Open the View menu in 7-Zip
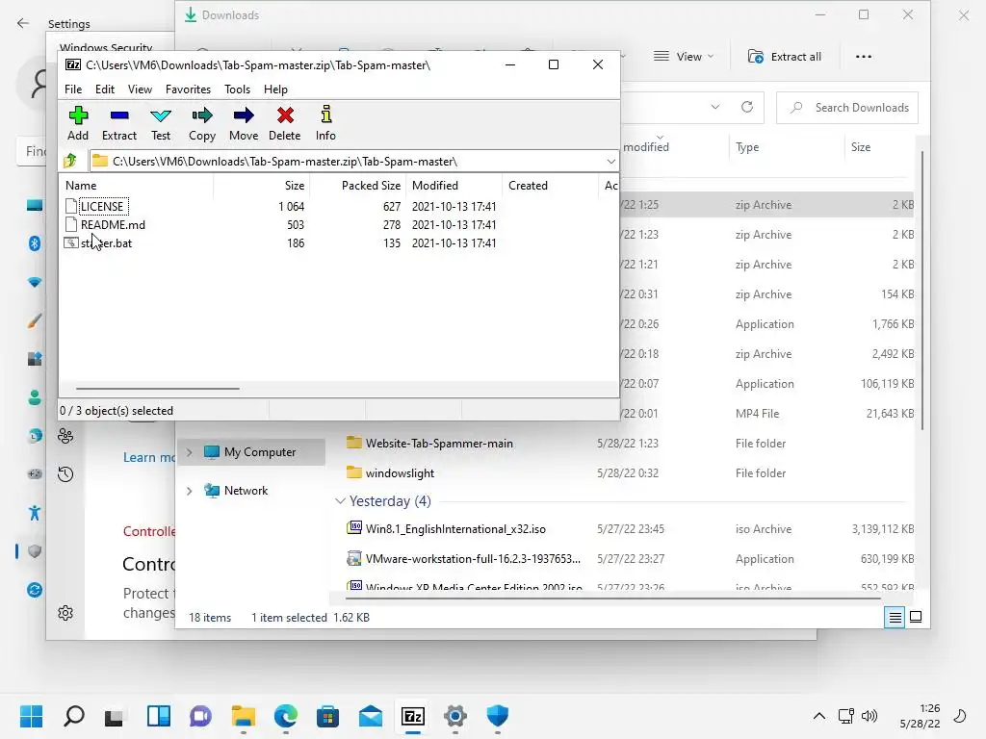The width and height of the screenshot is (986, 739). 140,89
